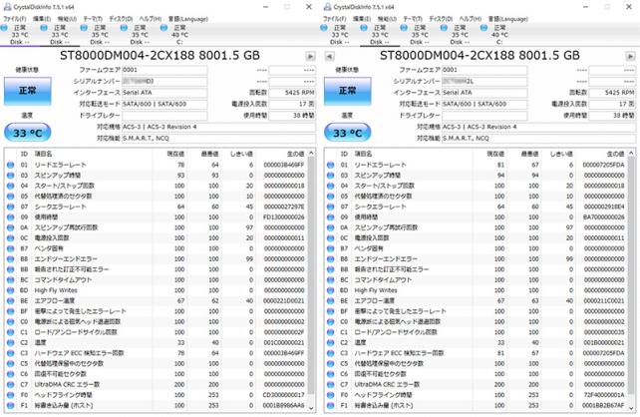Open ヘルプ(H) menu in right window
The height and width of the screenshot is (417, 640).
471,19
